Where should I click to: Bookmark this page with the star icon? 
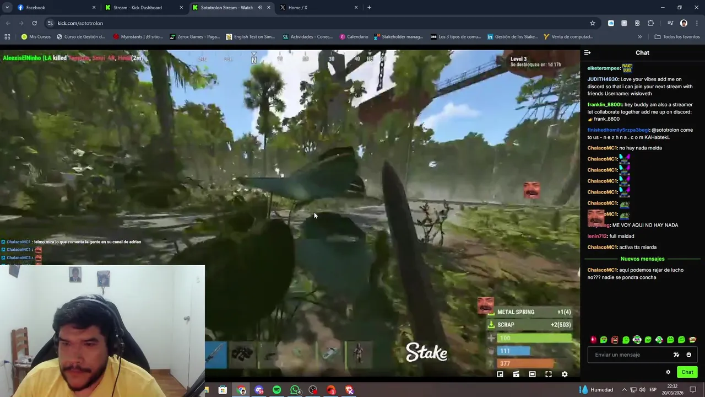point(593,23)
